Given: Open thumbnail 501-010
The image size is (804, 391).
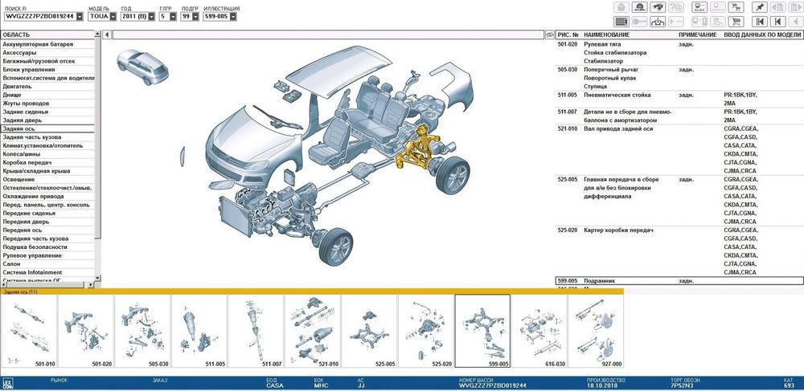Looking at the screenshot, I should pyautogui.click(x=29, y=331).
